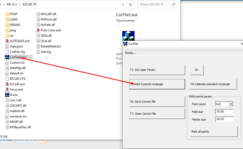Click the IO button
Screen dimensions: 243x149
pyautogui.click(x=196, y=70)
